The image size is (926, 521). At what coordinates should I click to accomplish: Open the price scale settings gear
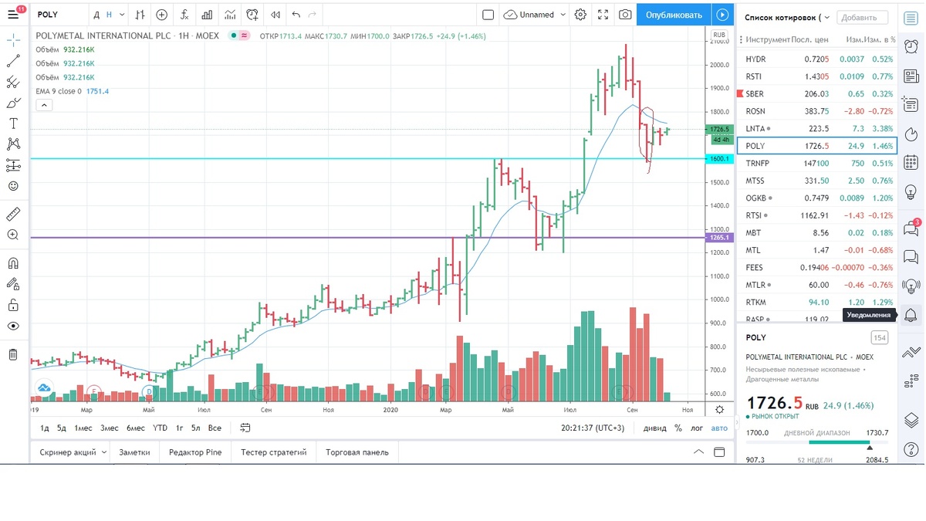point(719,409)
